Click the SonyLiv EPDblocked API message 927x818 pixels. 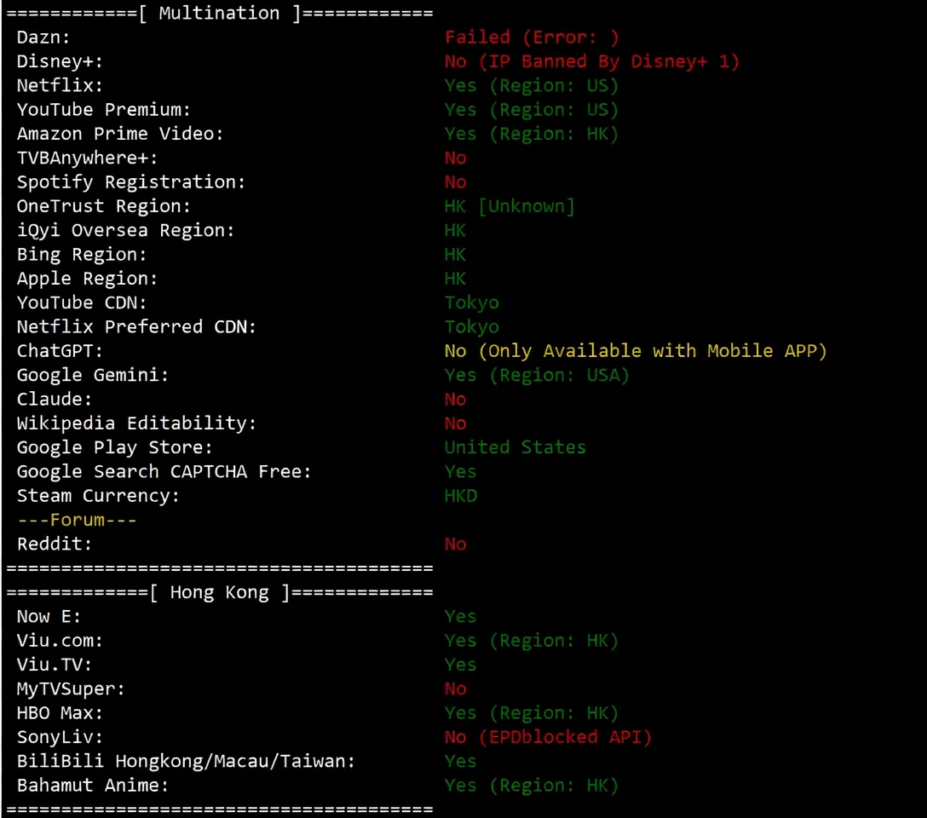547,737
